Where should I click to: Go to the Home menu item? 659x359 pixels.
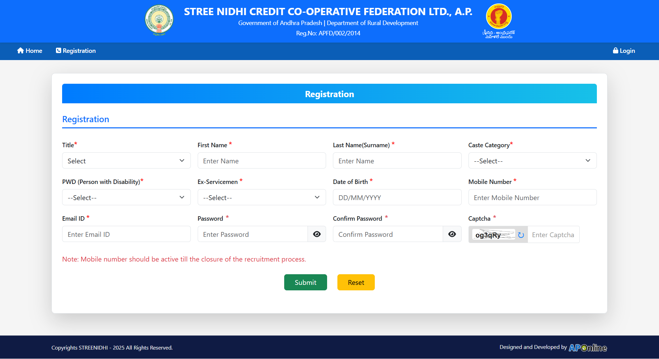[x=30, y=51]
